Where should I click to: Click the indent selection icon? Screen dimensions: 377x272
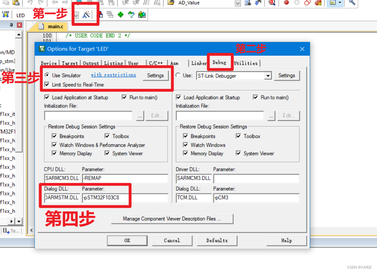125,3
